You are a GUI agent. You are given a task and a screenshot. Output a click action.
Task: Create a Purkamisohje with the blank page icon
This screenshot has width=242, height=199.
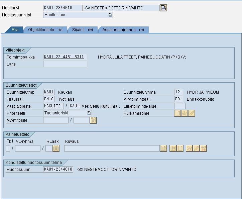point(177,113)
